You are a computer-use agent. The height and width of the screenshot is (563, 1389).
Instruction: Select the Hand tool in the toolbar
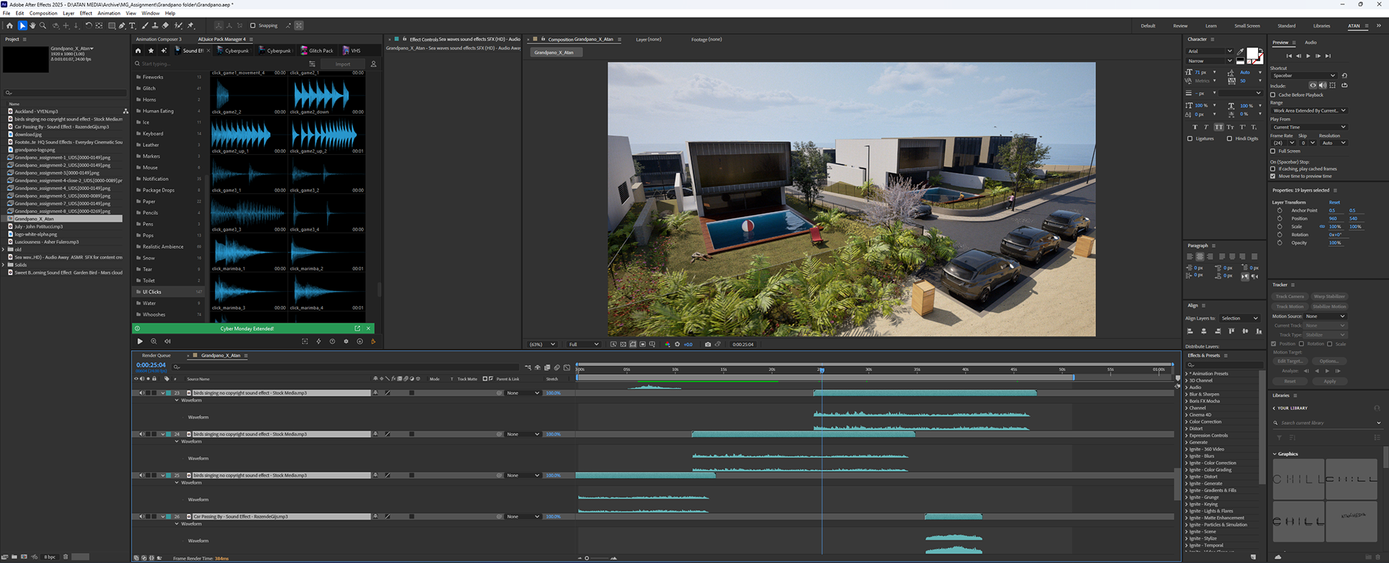click(x=33, y=25)
